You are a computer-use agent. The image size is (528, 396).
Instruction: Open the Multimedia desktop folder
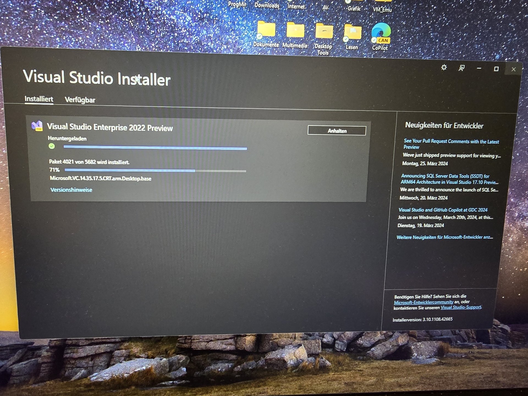(x=295, y=30)
